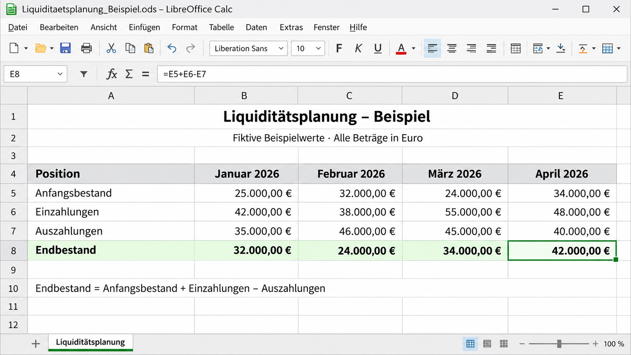Expand the Name Box dropdown
631x355 pixels.
coord(60,74)
